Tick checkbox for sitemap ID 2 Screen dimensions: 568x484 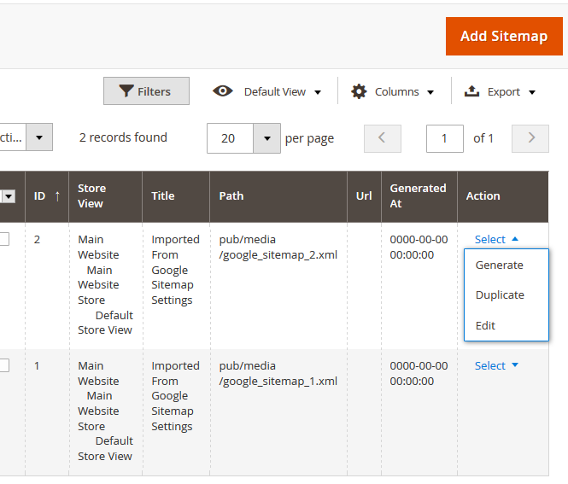coord(3,240)
